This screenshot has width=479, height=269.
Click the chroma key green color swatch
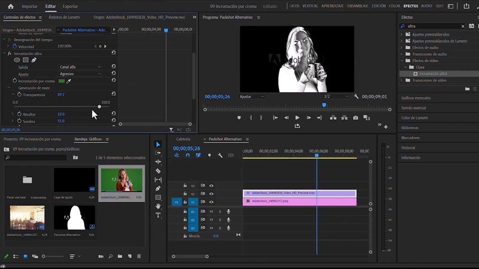pos(61,81)
